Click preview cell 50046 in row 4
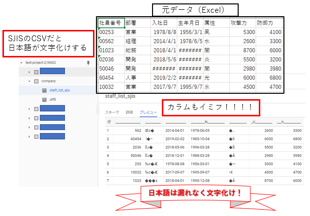Screen dimensions: 310x216 (x=136, y=156)
